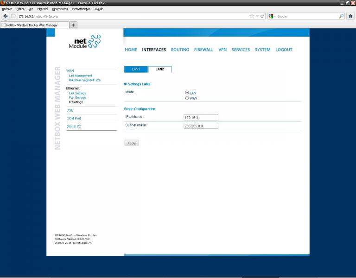The height and width of the screenshot is (278, 356).
Task: Click the Subnet mask input field
Action: tap(201, 126)
